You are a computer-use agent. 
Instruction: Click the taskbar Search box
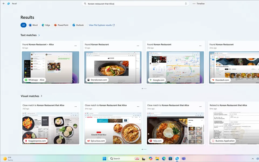[x=124, y=158]
